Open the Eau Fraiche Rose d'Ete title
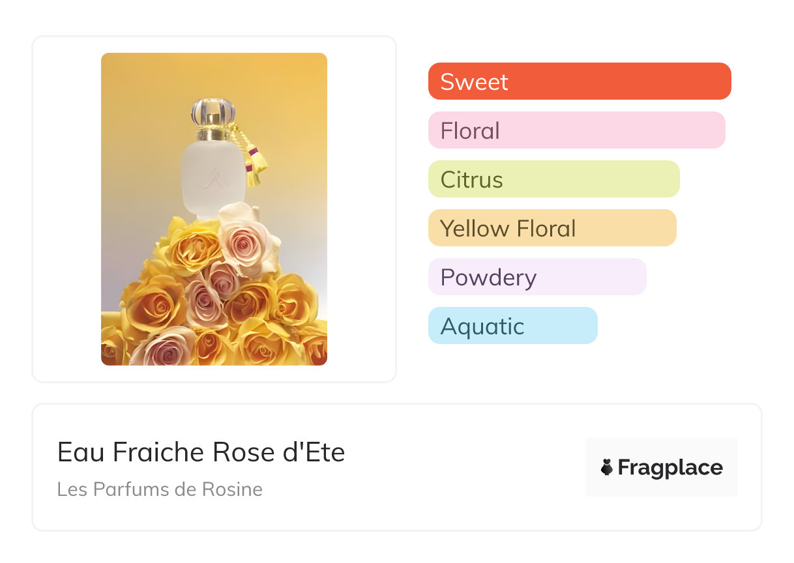The image size is (794, 563). click(x=201, y=452)
